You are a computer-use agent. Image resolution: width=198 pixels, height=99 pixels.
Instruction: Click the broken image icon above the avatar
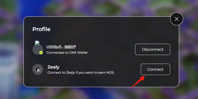[37, 43]
